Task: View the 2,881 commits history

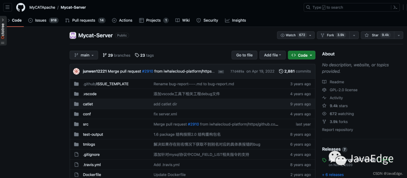Action: click(x=295, y=71)
